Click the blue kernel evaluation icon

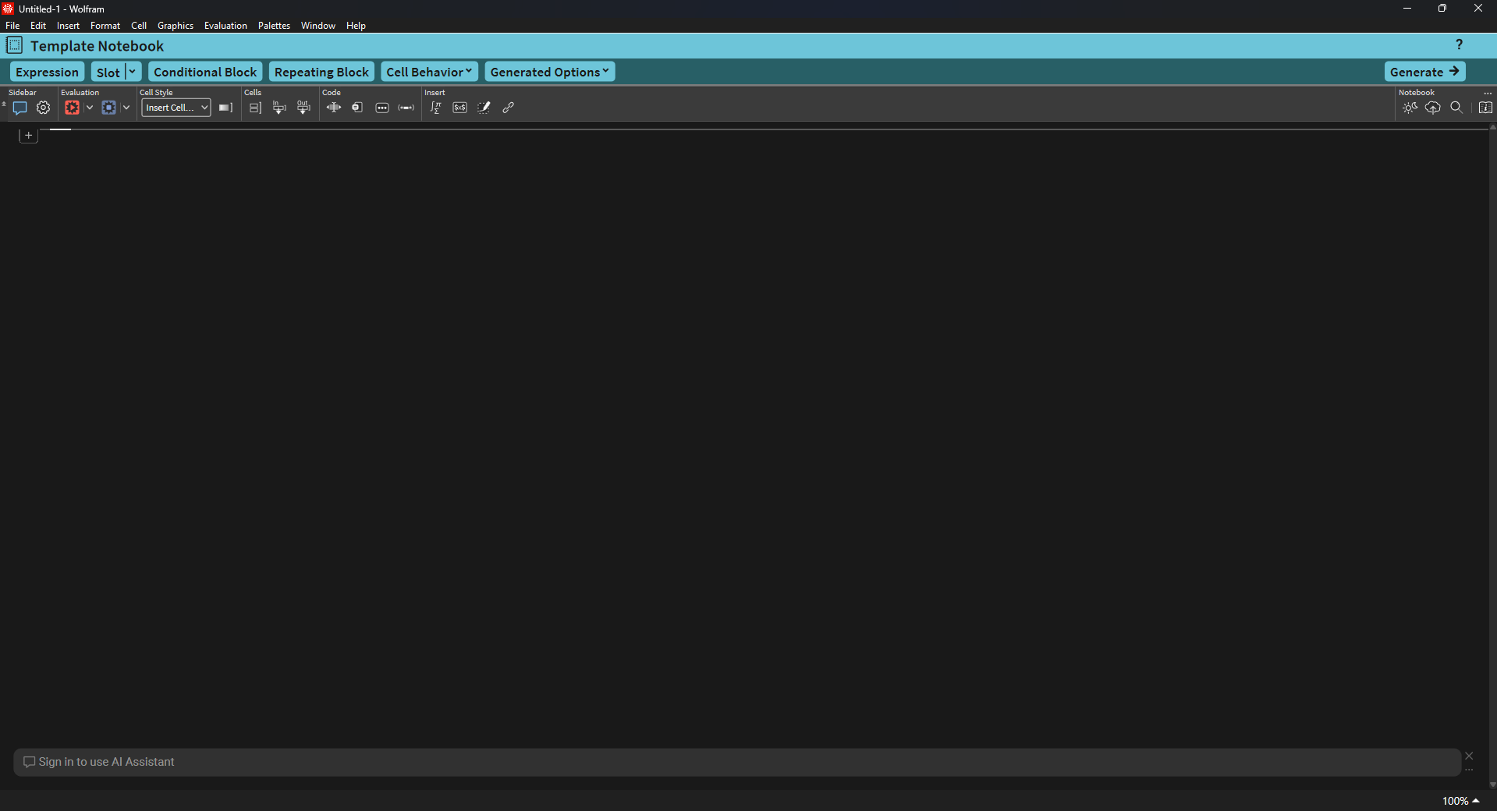[x=108, y=108]
